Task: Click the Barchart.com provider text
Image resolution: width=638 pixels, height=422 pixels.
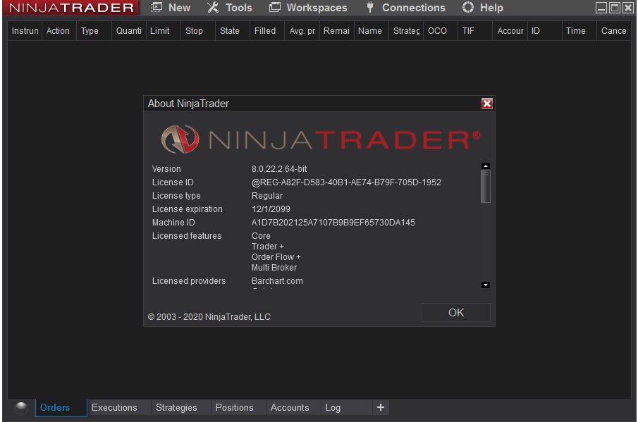Action: click(x=277, y=281)
